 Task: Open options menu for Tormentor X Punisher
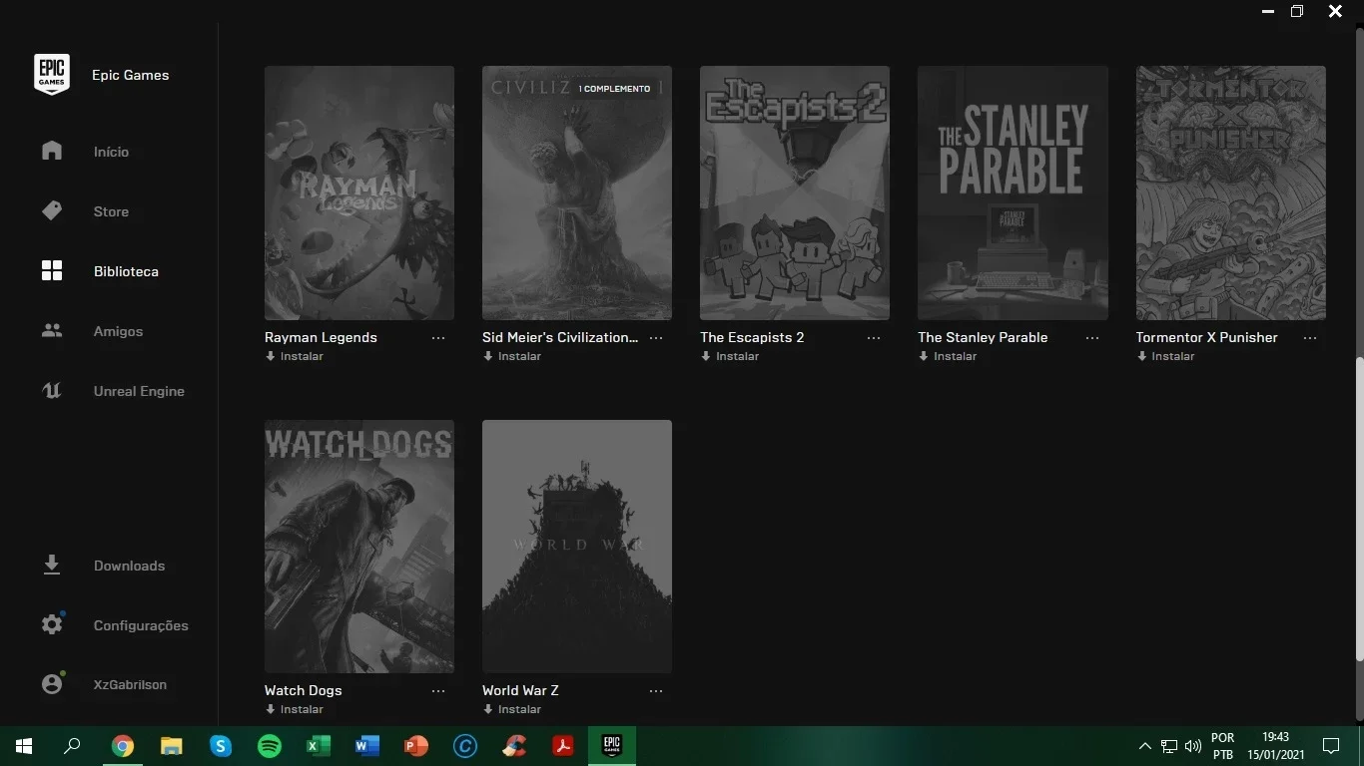pyautogui.click(x=1310, y=338)
